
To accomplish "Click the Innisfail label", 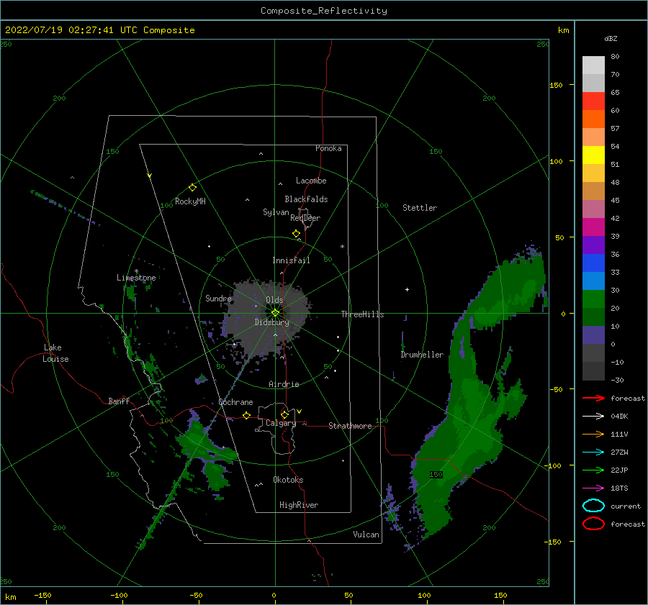I will 291,260.
